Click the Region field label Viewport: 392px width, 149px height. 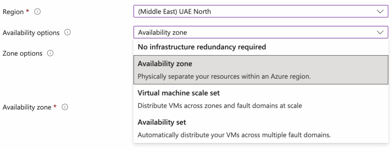(13, 12)
